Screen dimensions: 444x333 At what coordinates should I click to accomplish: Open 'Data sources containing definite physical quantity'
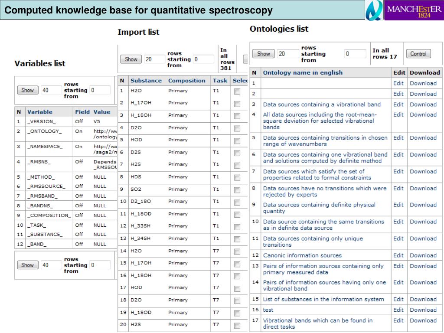coord(319,208)
